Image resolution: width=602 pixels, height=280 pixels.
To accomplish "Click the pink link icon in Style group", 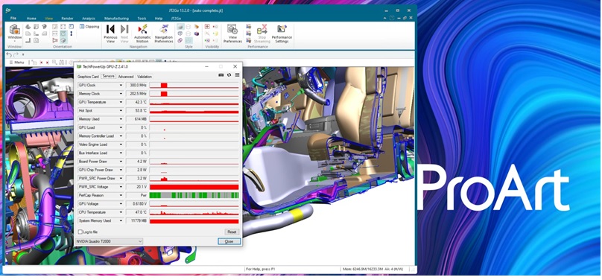I will coord(180,40).
